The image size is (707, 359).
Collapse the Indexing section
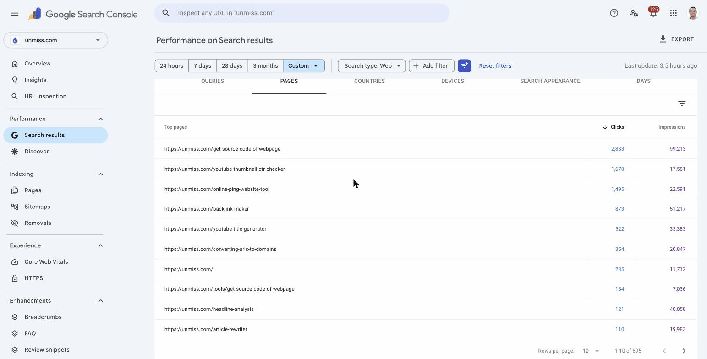point(101,174)
